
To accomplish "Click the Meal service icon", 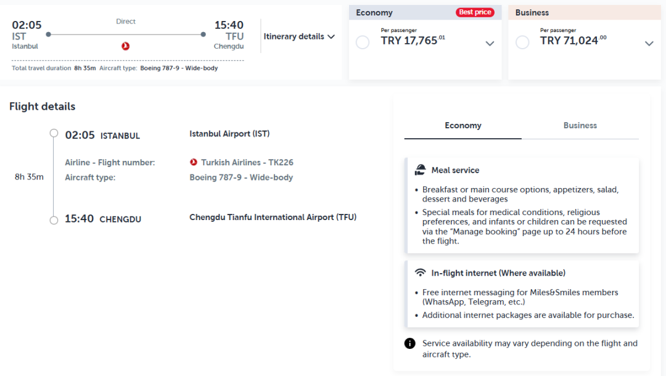I will pyautogui.click(x=420, y=170).
